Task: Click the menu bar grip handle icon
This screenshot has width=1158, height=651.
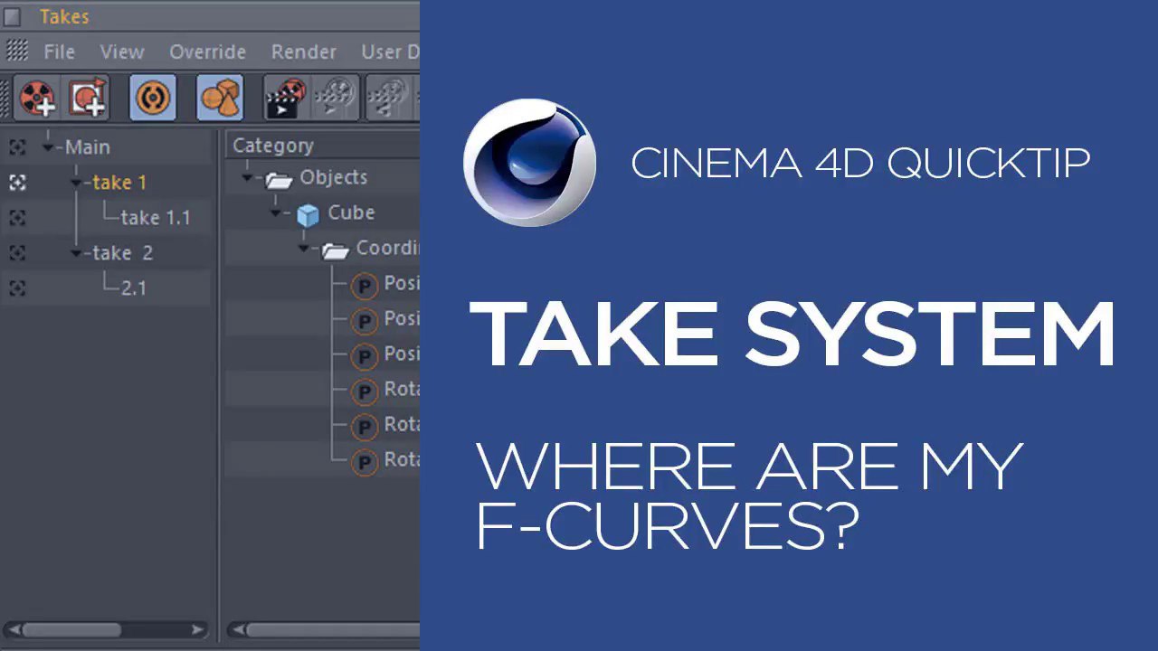Action: [17, 51]
